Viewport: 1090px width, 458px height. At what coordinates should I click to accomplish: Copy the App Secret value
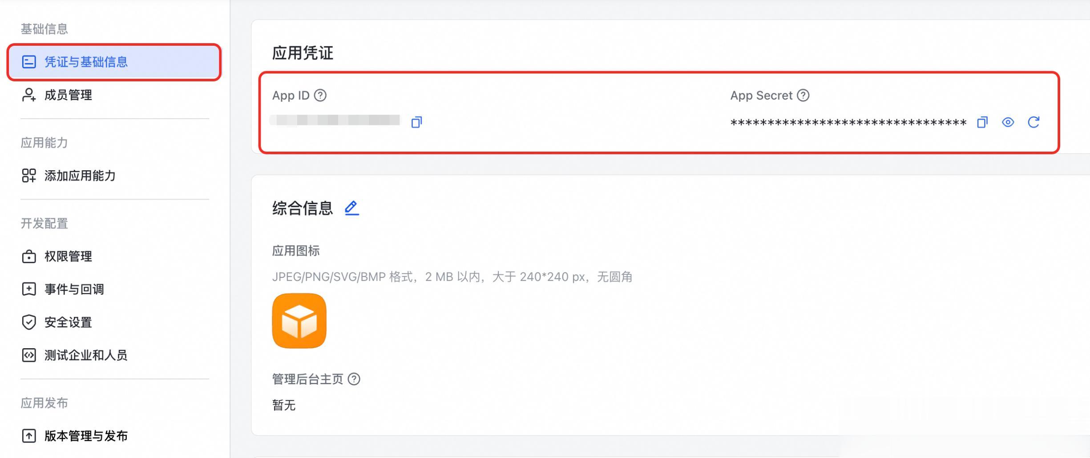pos(982,122)
